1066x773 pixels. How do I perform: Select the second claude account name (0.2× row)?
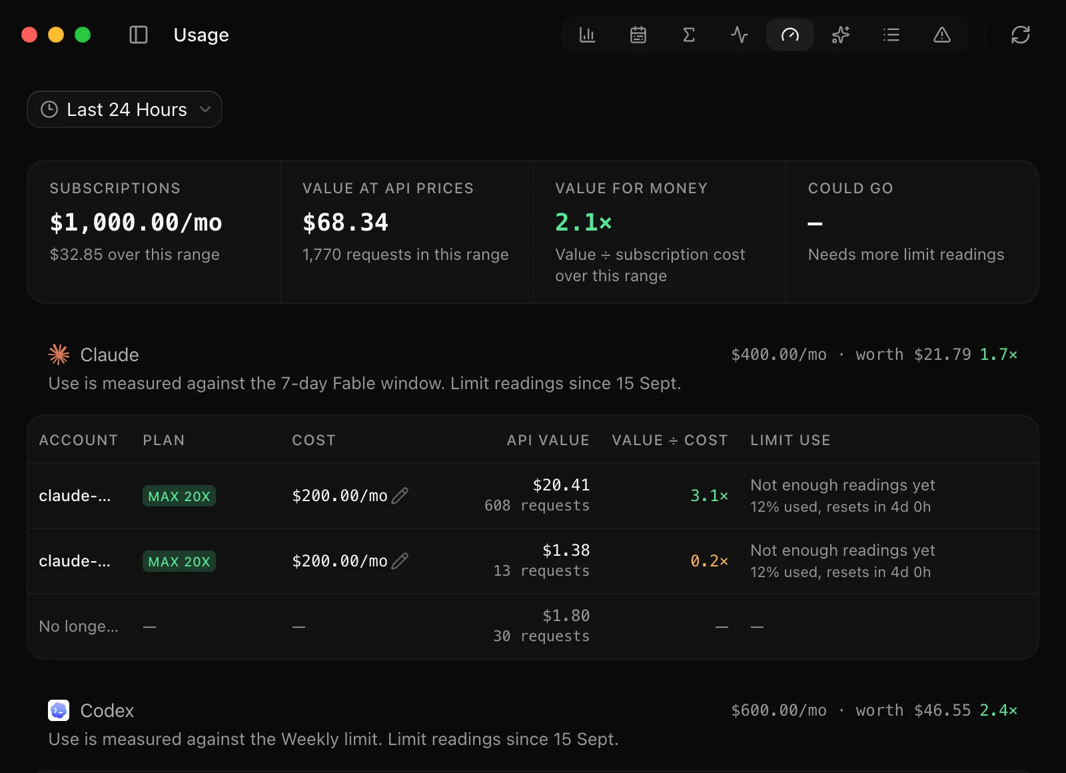(75, 561)
